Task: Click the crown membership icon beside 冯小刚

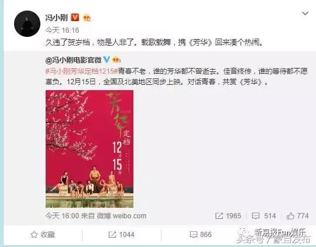Action: [87, 18]
